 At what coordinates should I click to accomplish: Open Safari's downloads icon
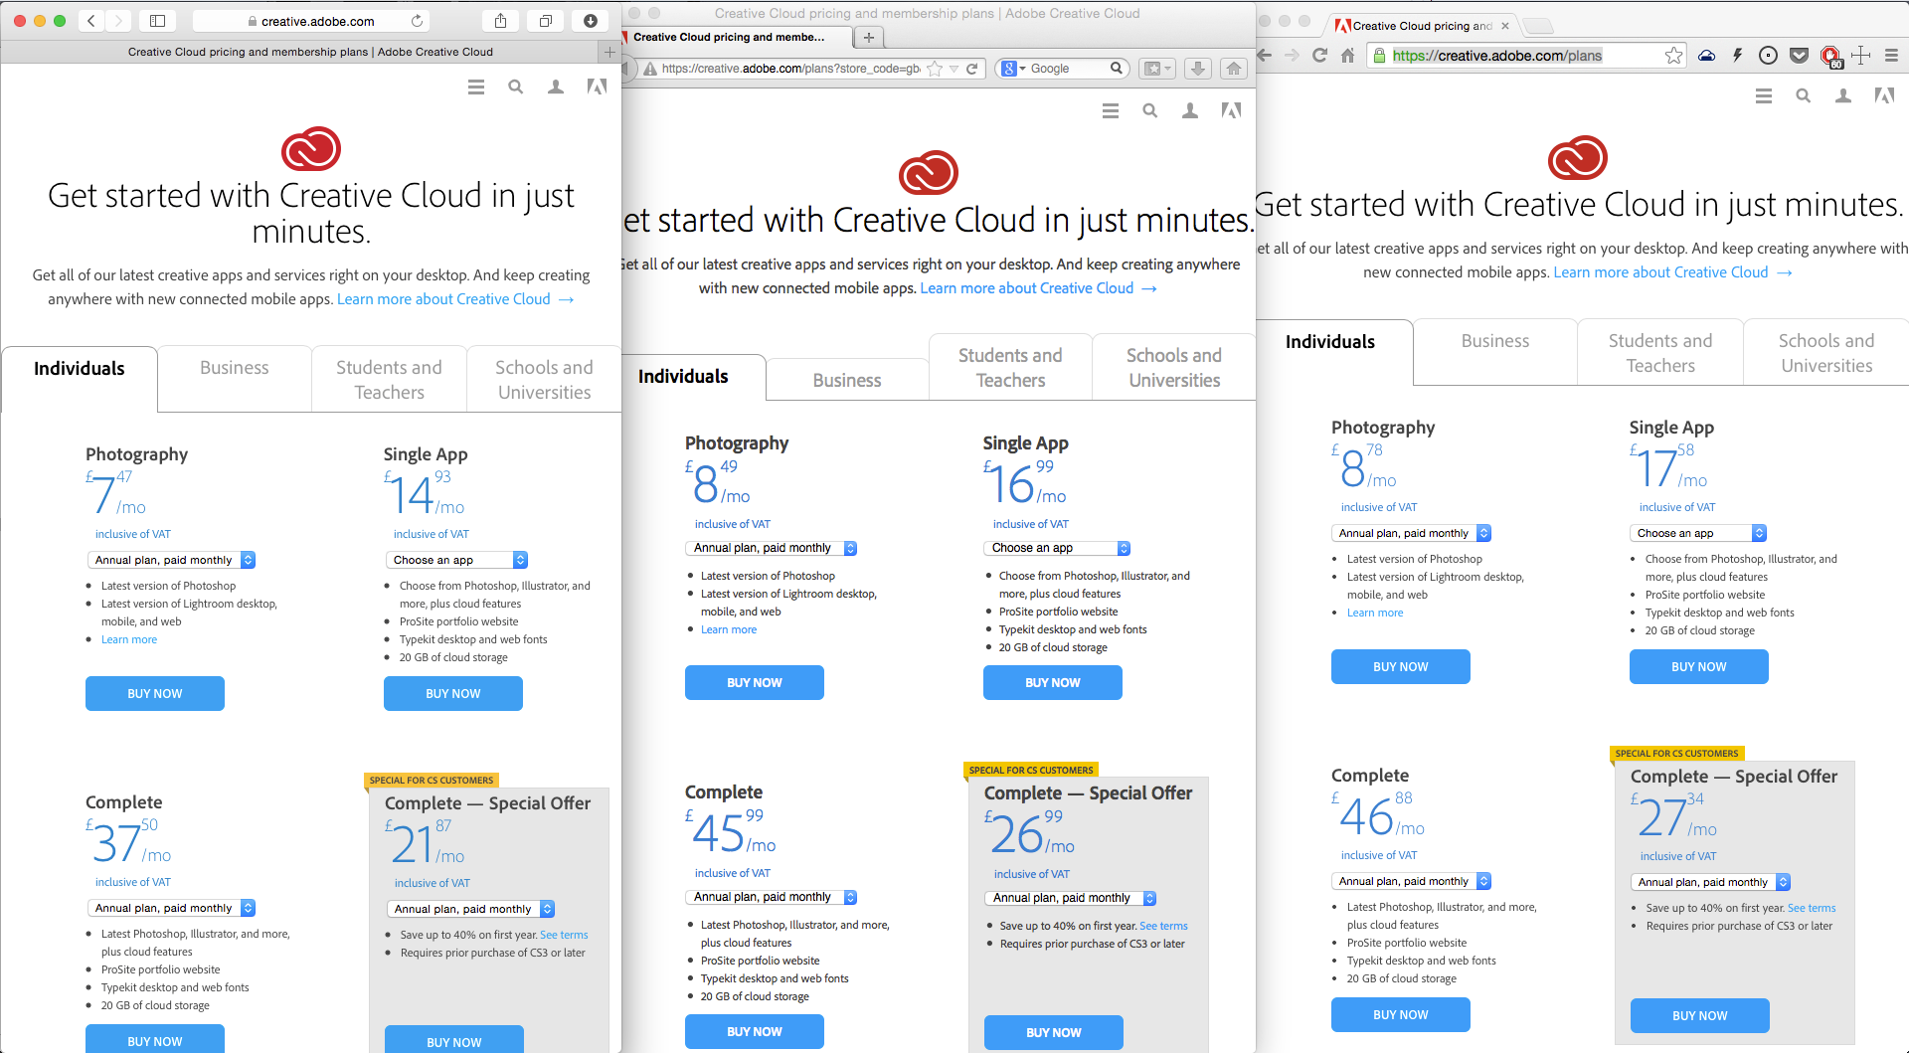click(591, 21)
